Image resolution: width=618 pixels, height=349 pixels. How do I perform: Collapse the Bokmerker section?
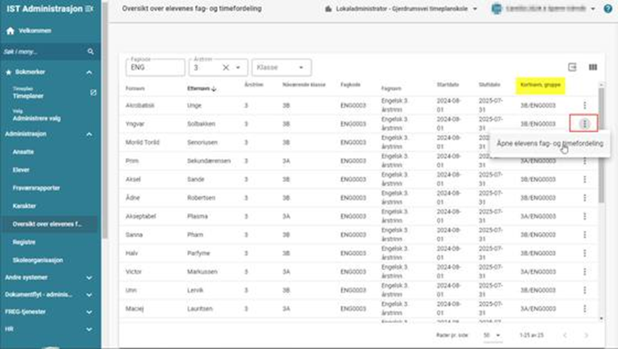coord(89,73)
